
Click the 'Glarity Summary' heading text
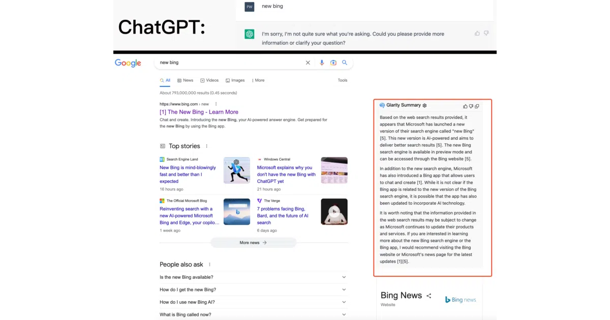pyautogui.click(x=404, y=105)
